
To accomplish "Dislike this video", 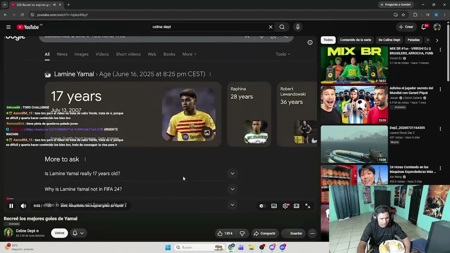I will tap(242, 233).
